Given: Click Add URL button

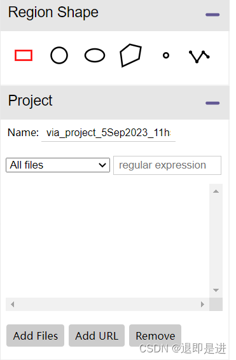Looking at the screenshot, I should click(97, 335).
